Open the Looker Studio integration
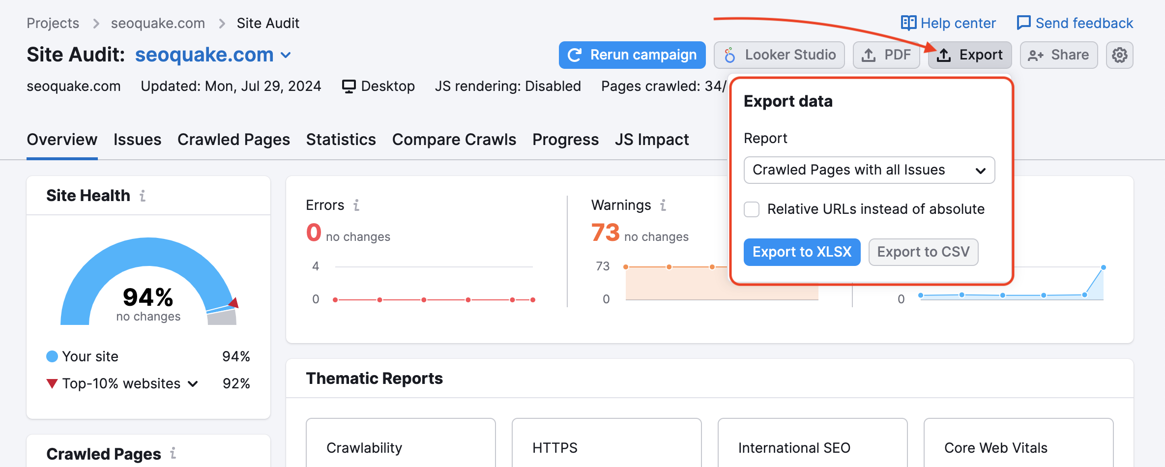The width and height of the screenshot is (1165, 467). point(779,55)
